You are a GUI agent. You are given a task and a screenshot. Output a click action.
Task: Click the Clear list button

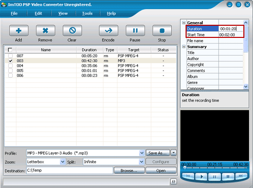coord(73,31)
